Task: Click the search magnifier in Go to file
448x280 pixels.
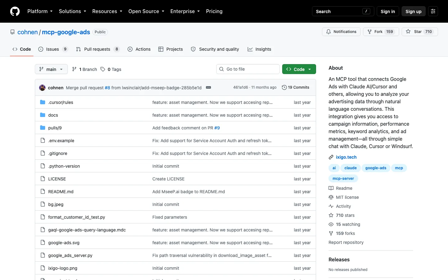Action: pyautogui.click(x=222, y=69)
